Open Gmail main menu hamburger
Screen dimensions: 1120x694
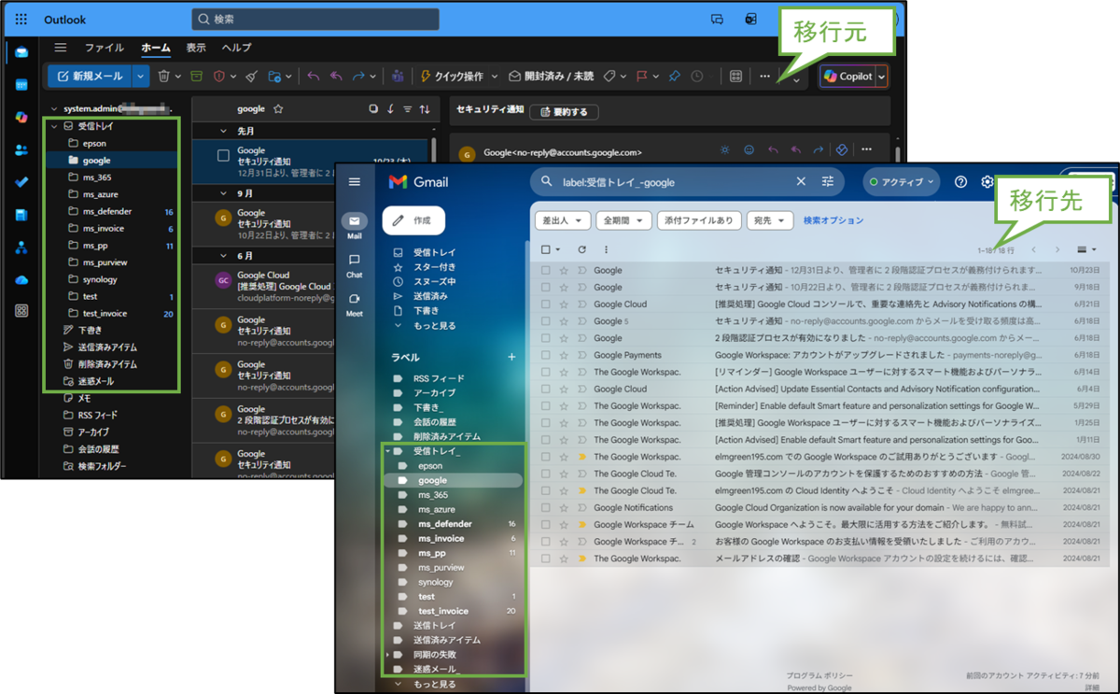click(355, 181)
